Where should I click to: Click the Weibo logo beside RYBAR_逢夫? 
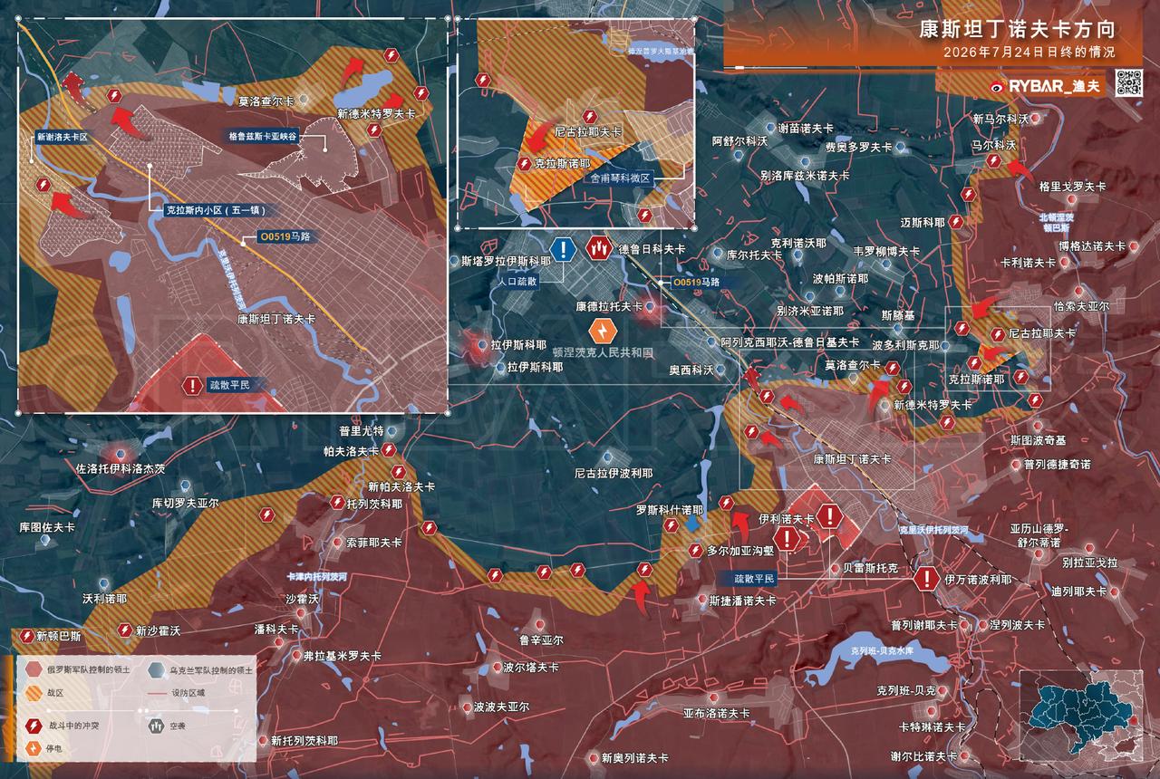pos(998,87)
